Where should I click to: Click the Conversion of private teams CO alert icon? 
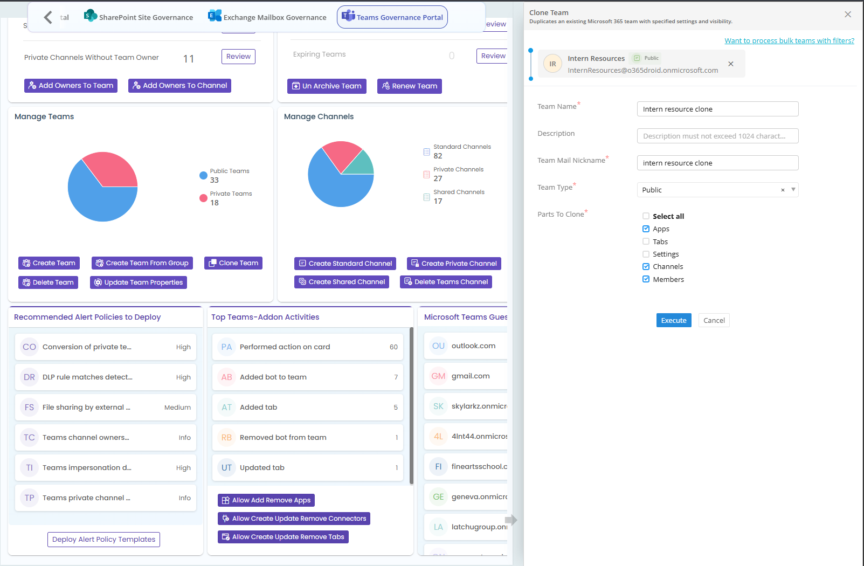[x=29, y=347]
